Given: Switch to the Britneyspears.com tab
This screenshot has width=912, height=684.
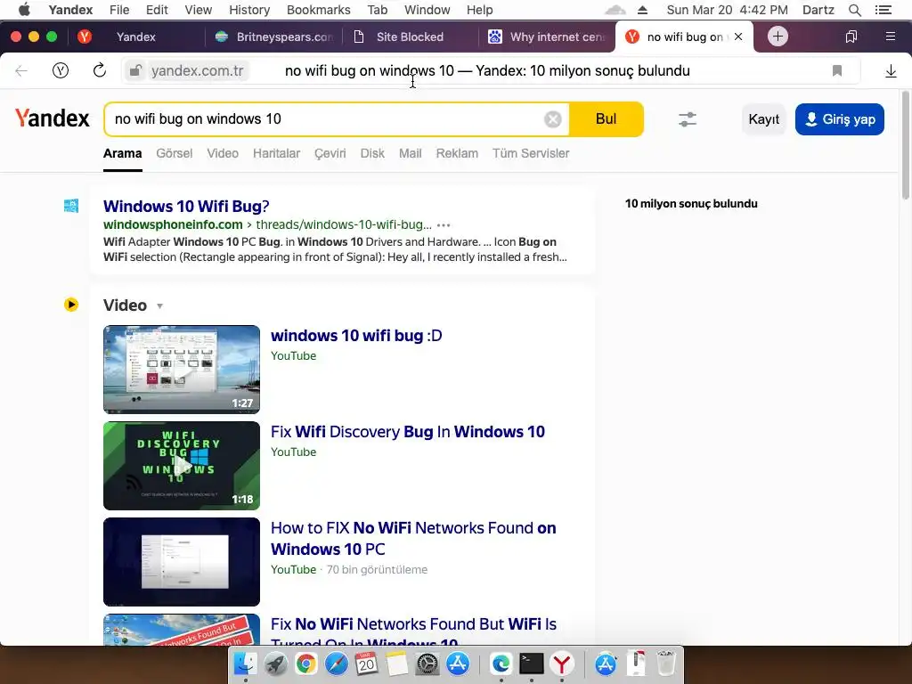Looking at the screenshot, I should (x=273, y=37).
